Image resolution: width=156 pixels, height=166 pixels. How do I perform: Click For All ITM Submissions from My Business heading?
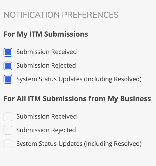click(x=77, y=99)
